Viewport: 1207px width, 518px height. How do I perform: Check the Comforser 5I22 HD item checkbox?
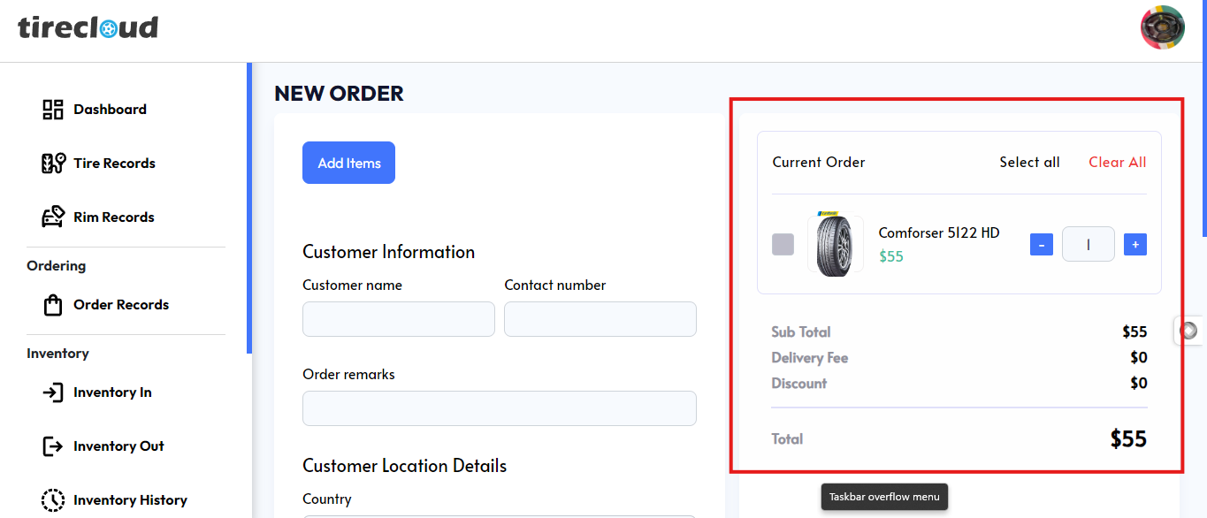(783, 245)
